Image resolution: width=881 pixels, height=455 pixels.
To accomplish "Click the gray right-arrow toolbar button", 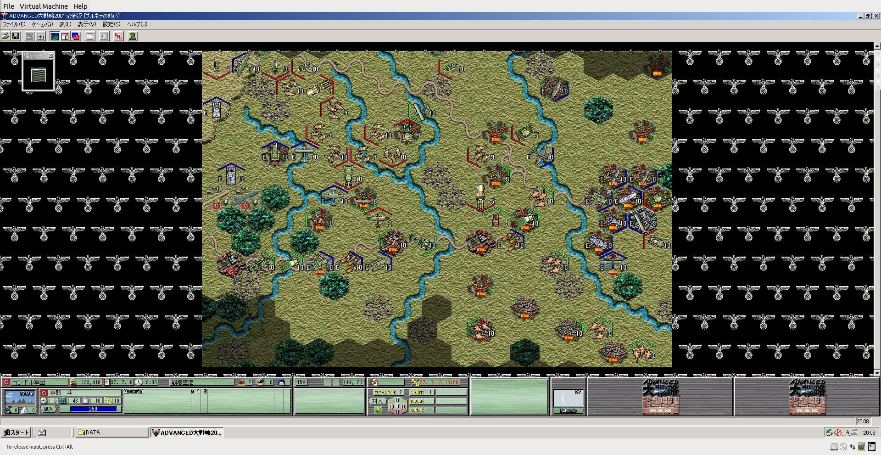I will (x=30, y=36).
